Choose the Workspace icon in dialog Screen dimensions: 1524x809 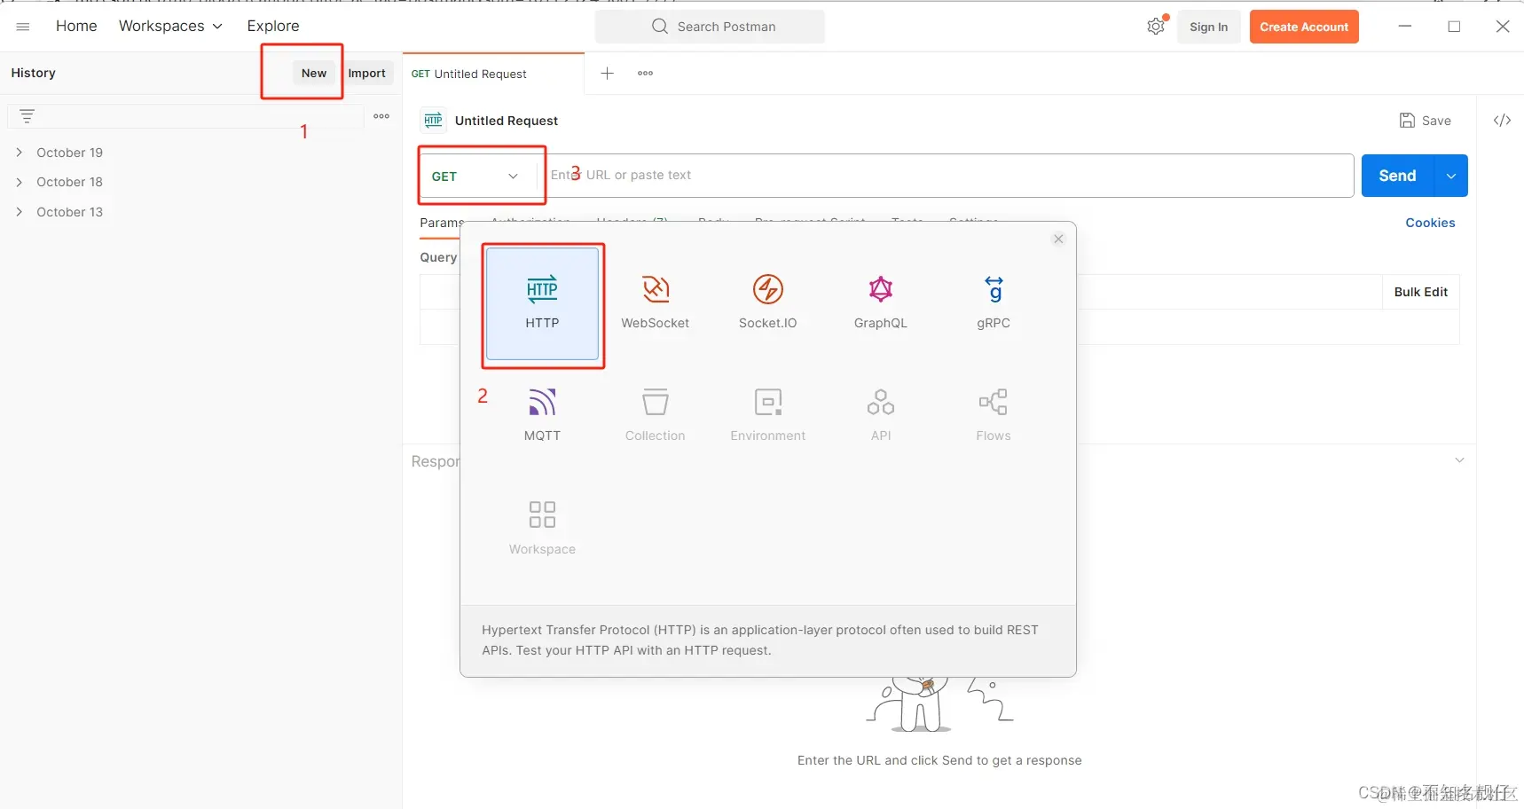542,514
